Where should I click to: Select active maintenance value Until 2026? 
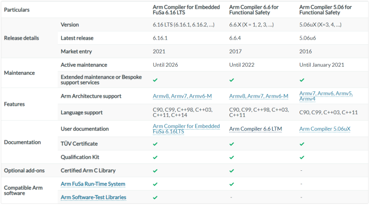click(165, 65)
